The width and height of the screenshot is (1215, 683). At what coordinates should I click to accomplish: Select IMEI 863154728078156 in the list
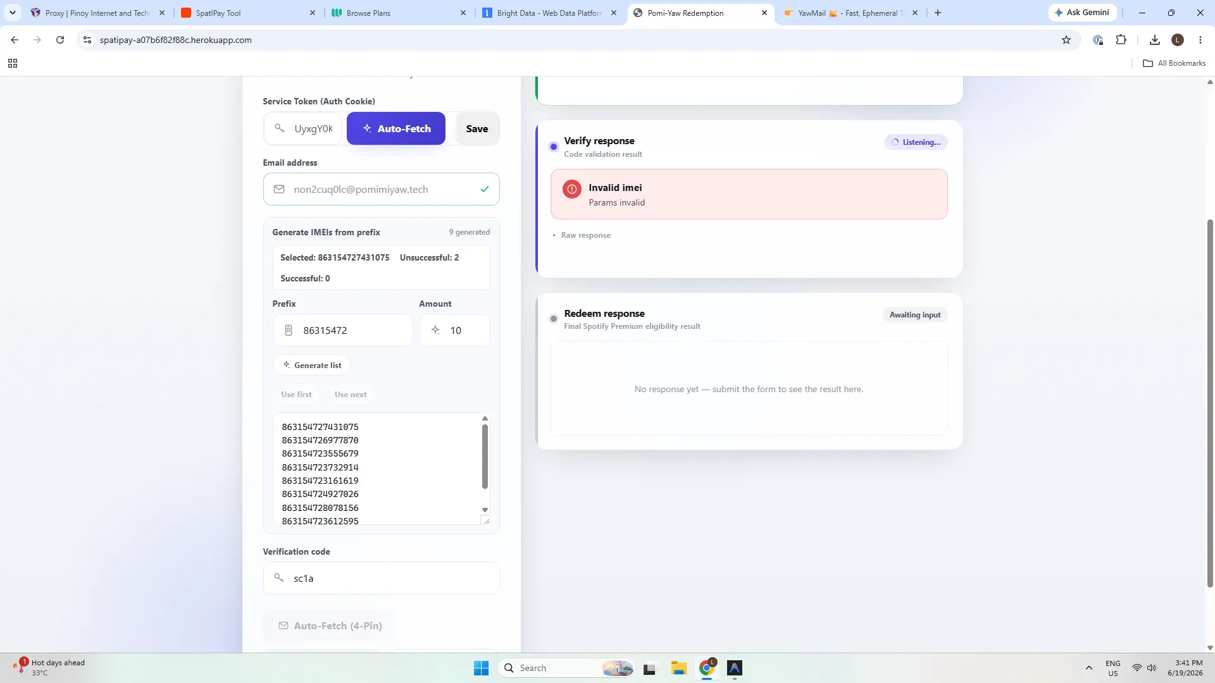(x=320, y=508)
